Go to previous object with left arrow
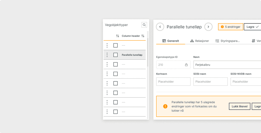Screen dimensions: 261x133 tap(160, 27)
